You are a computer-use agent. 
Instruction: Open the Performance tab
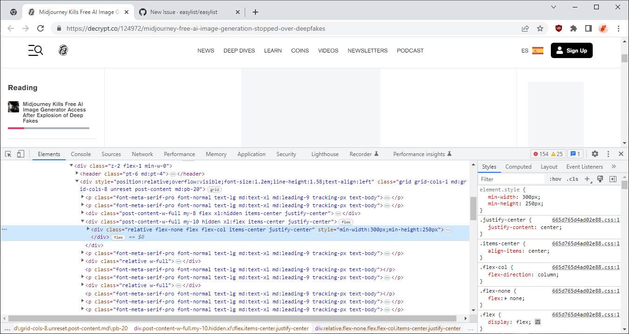(x=180, y=154)
